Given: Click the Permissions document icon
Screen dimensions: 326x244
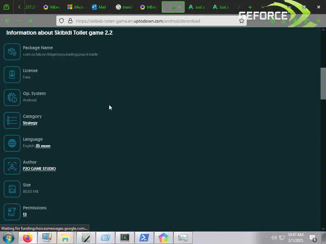Looking at the screenshot, I should [x=12, y=212].
